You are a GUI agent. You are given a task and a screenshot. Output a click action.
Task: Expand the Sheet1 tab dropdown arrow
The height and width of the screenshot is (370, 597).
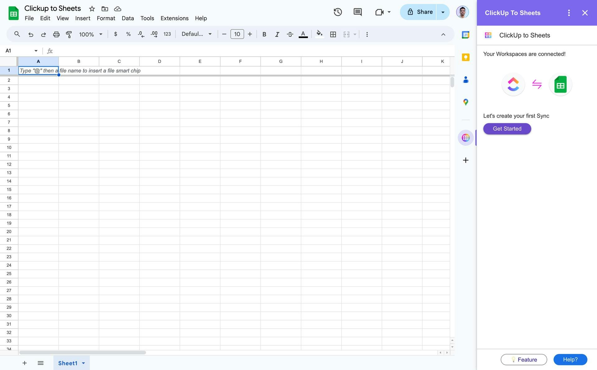[83, 363]
